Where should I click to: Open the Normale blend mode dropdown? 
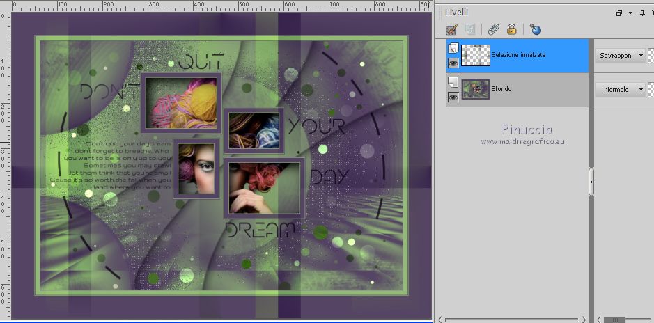(x=620, y=90)
